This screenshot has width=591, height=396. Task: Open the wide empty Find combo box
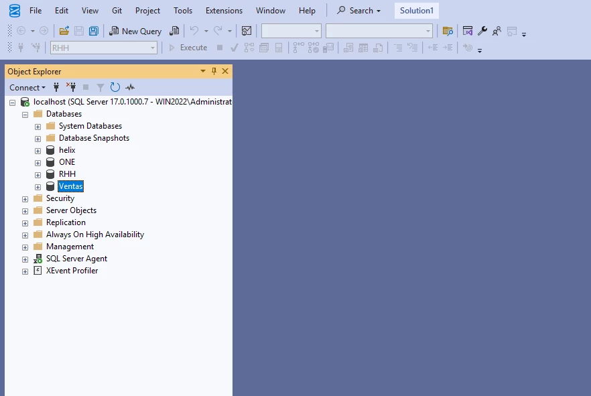[379, 31]
